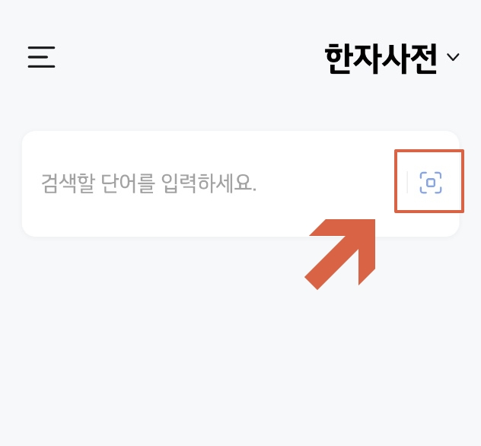Image resolution: width=481 pixels, height=446 pixels.
Task: Select the square bracket focus-frame icon
Action: (x=431, y=183)
